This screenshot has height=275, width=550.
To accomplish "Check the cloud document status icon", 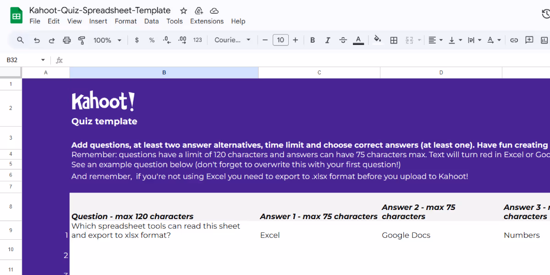I will coord(214,11).
